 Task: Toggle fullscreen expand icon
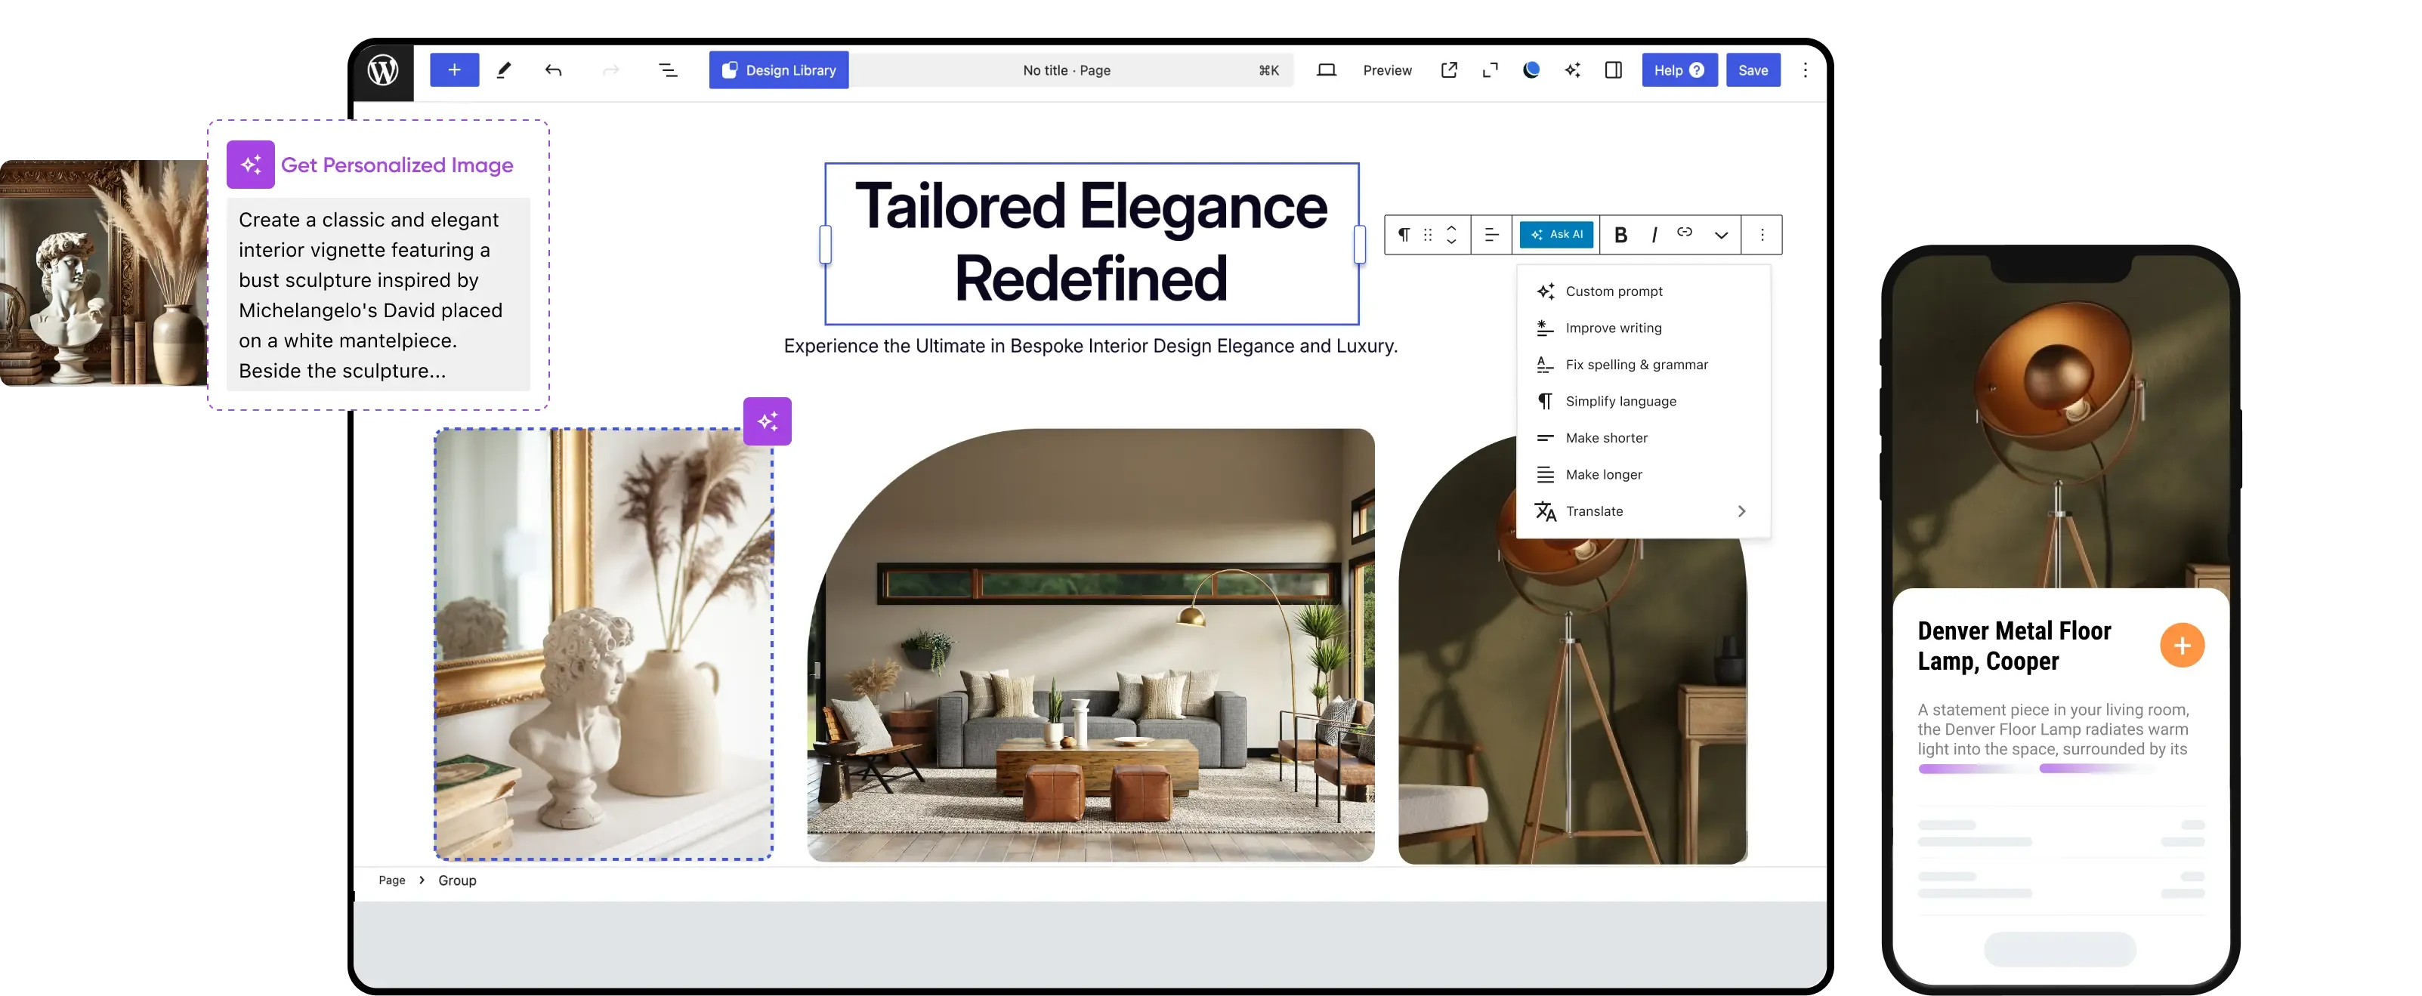(1491, 70)
